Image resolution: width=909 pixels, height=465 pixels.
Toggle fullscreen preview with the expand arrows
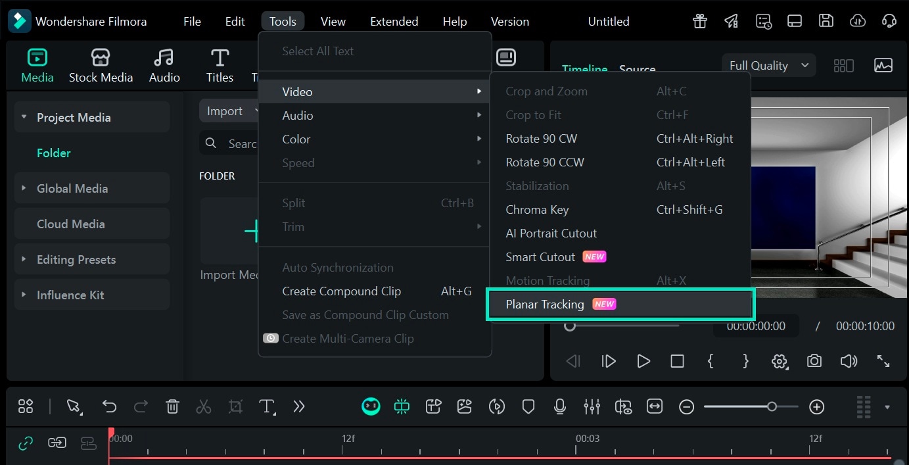point(883,361)
